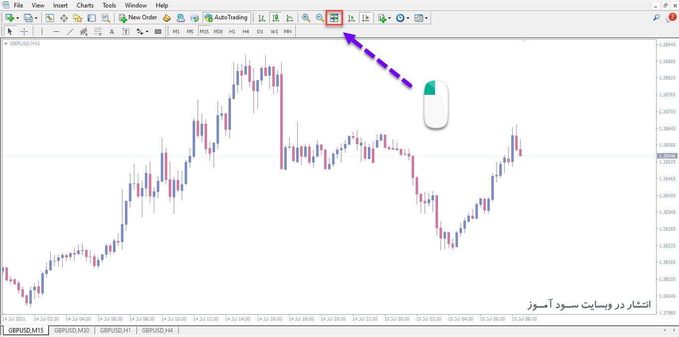Screen dimensions: 679x337
Task: Select the Draw Vertical Line tool
Action: [42, 31]
